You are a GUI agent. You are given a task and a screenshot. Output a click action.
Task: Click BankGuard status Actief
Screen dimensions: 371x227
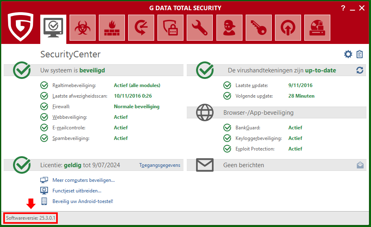coord(295,128)
